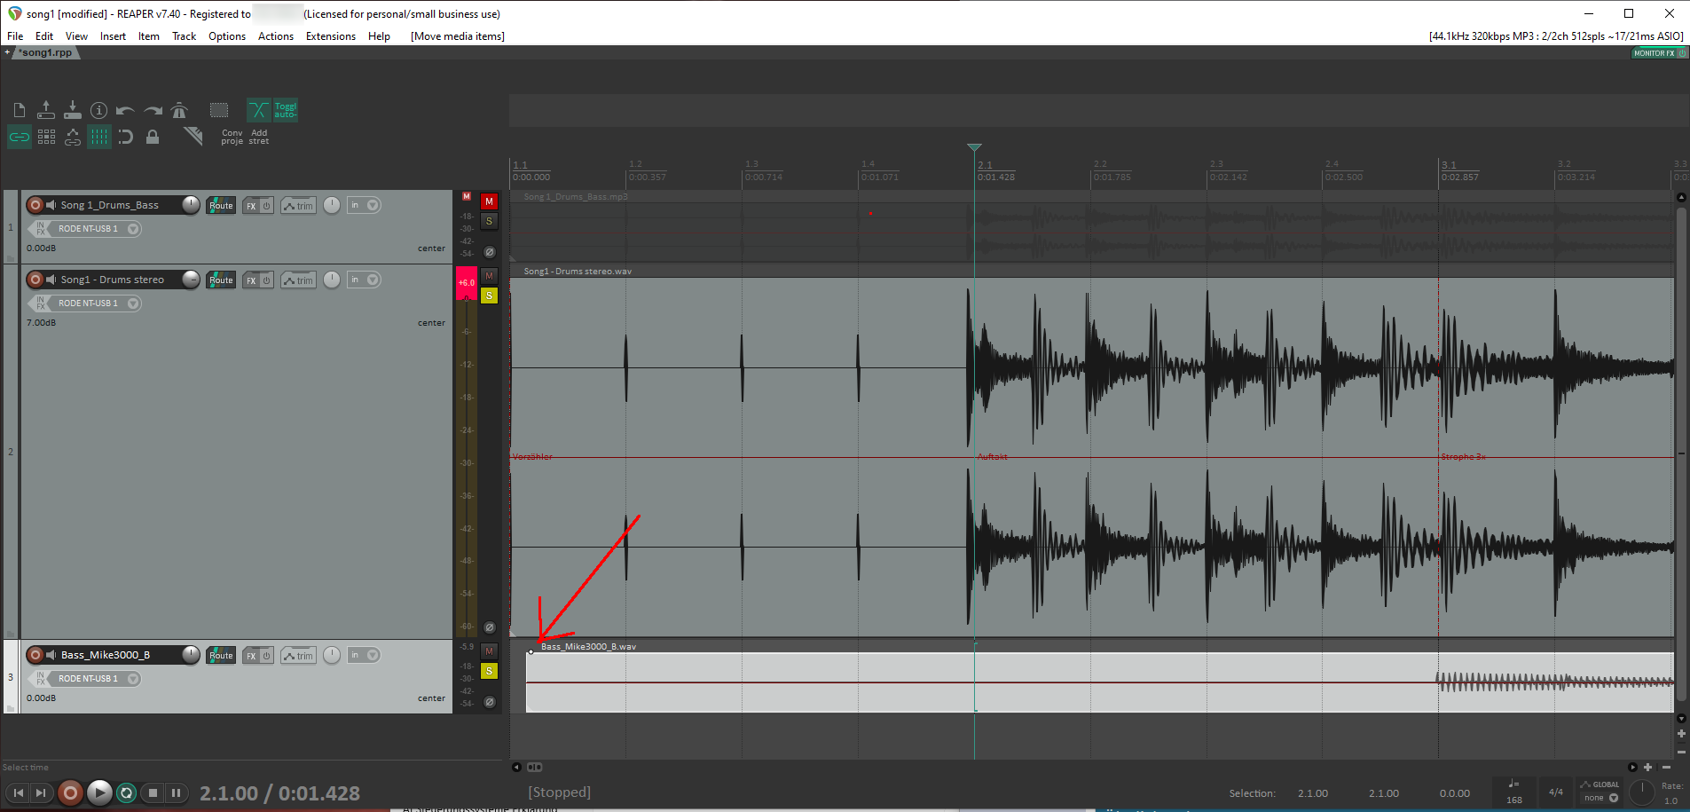1690x812 pixels.
Task: Open trim envelope menu on Song 1_Drums_Bass
Action: point(299,206)
